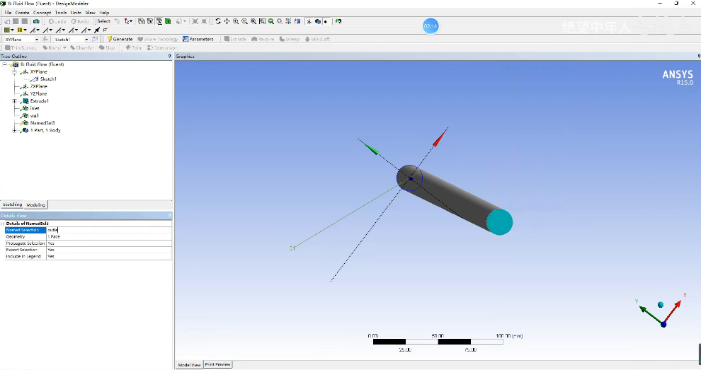Open the Units menu

pyautogui.click(x=76, y=13)
